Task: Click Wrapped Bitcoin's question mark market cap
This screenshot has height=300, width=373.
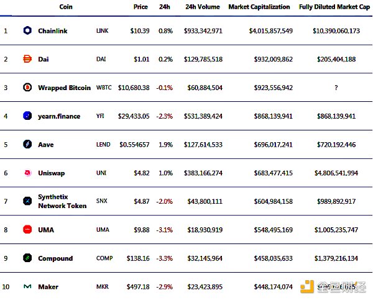Action: [x=336, y=88]
